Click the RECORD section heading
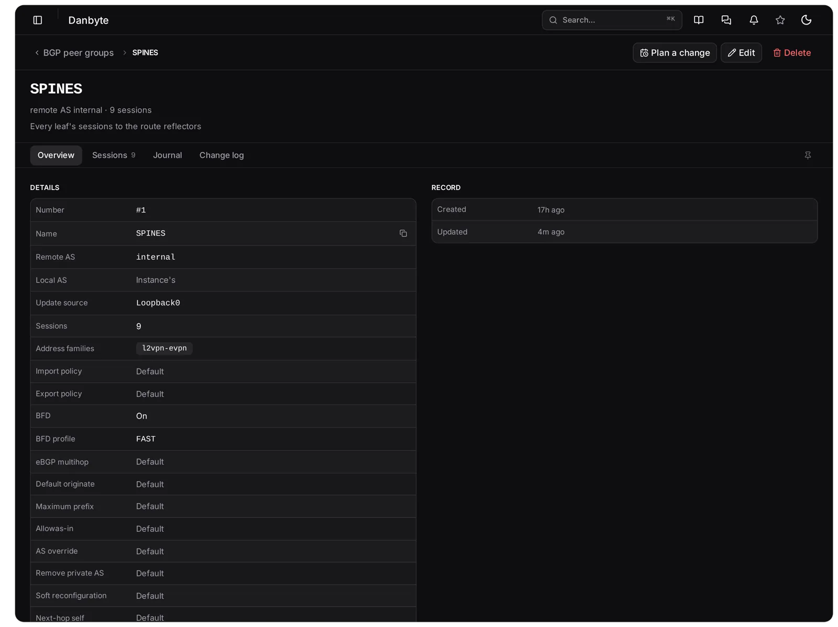 (446, 187)
